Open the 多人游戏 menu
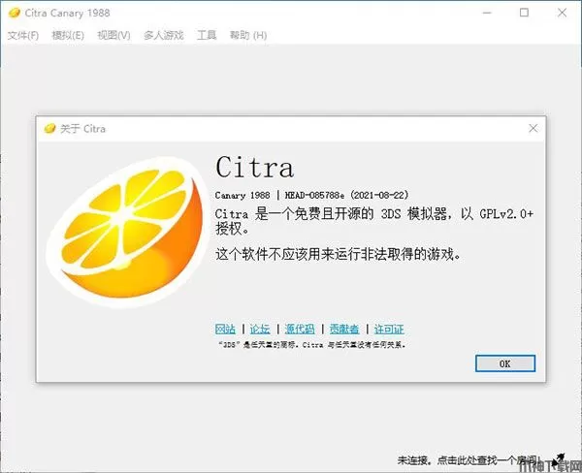Screen dimensions: 582x473 click(164, 35)
